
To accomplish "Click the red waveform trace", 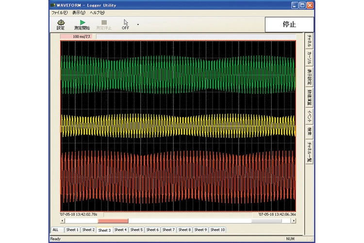I will point(178,177).
